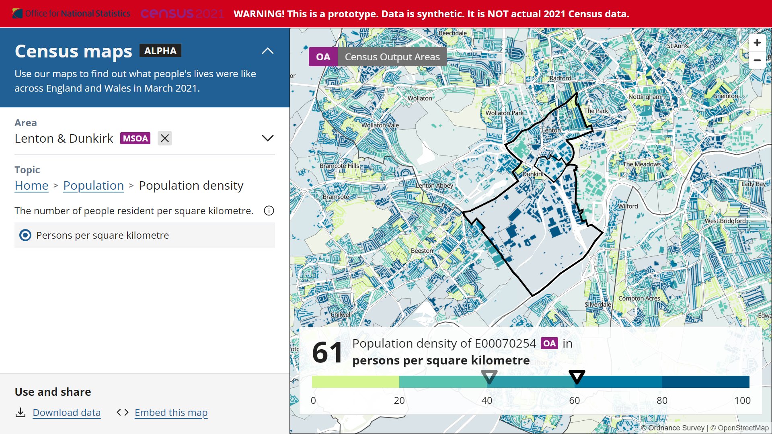Zoom out on the map
The width and height of the screenshot is (772, 434).
pyautogui.click(x=757, y=60)
